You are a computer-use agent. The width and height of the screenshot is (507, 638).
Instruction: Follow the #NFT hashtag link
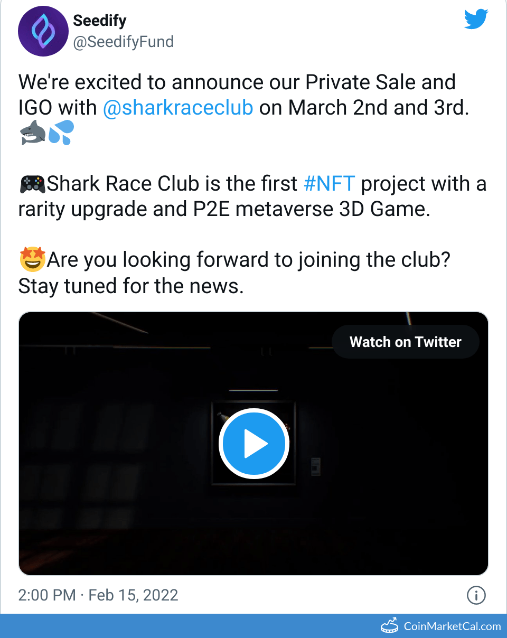[x=330, y=184]
